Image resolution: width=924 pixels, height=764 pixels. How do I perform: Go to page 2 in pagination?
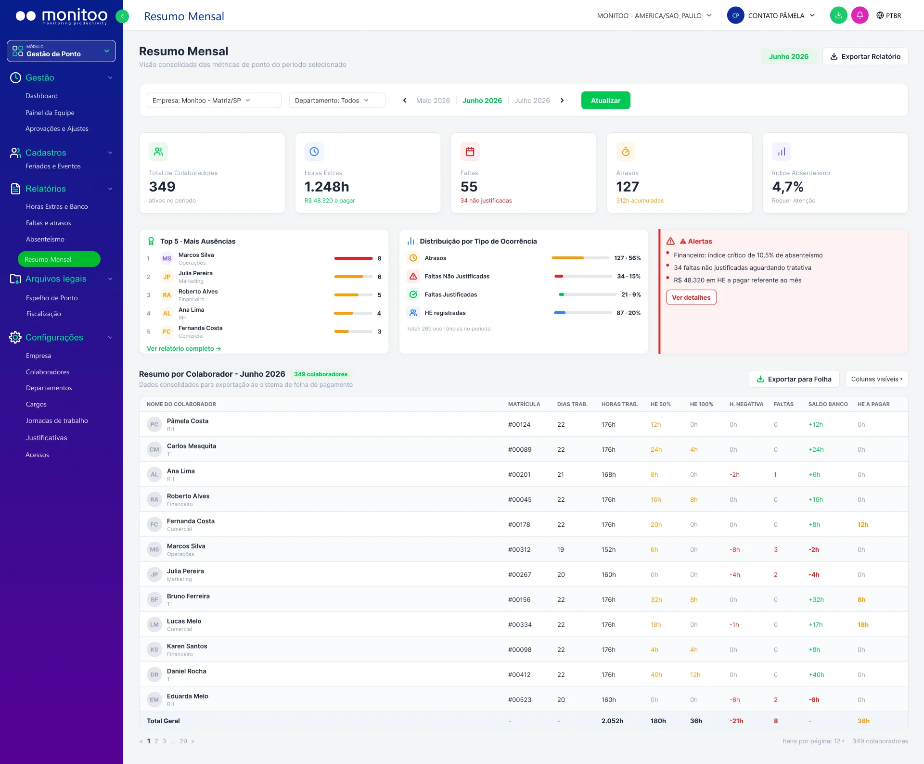pos(156,741)
